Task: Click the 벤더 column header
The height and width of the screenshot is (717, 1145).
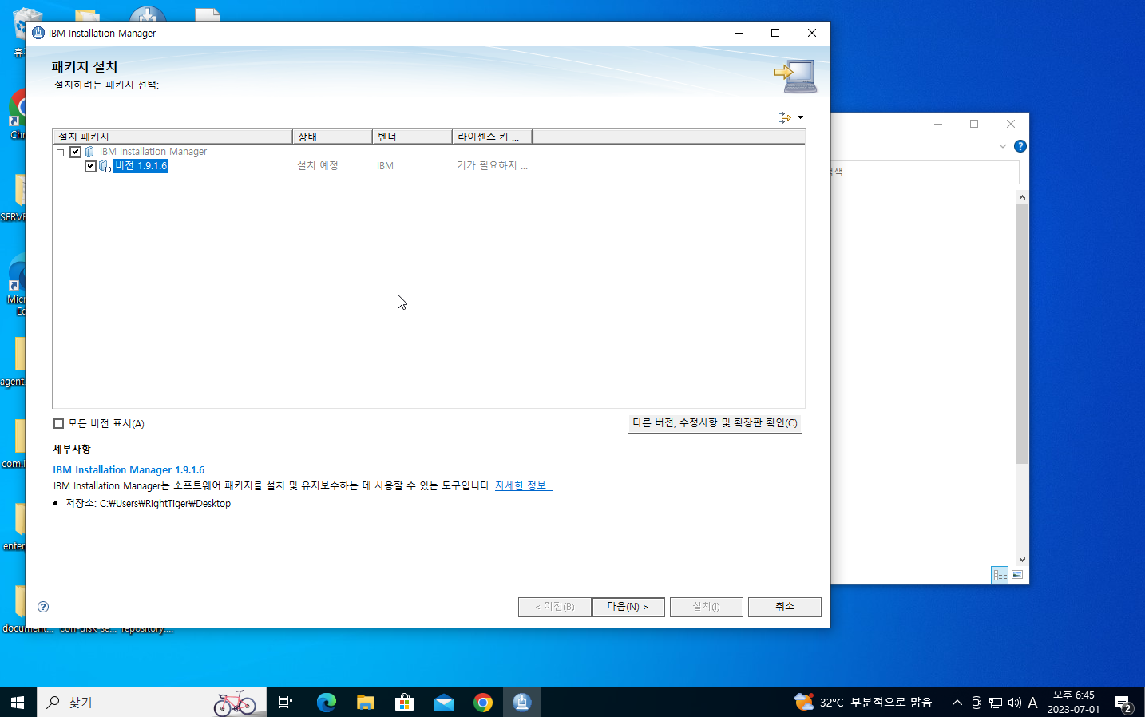Action: (412, 137)
